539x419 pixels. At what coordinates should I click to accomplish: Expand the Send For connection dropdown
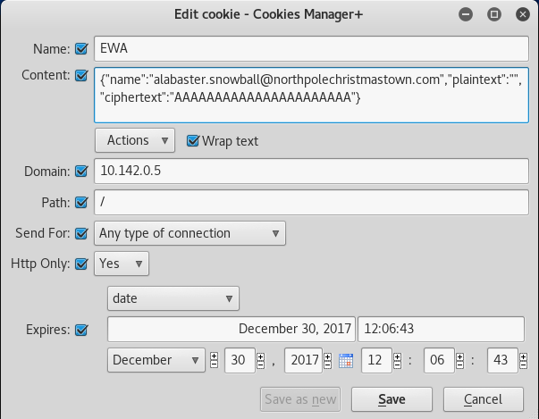[189, 233]
